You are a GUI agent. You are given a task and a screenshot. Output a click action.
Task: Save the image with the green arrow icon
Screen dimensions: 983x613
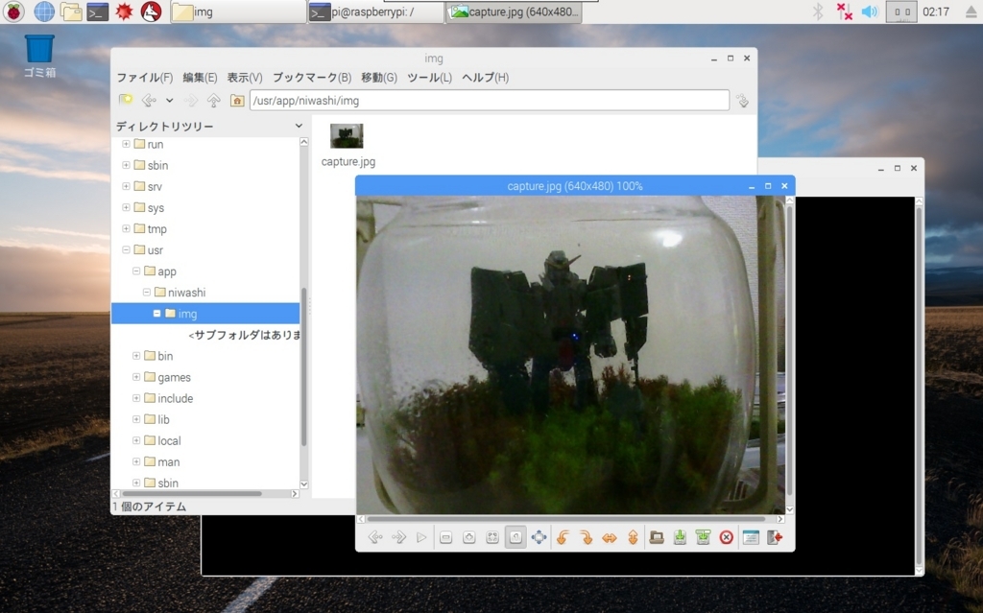(x=680, y=537)
